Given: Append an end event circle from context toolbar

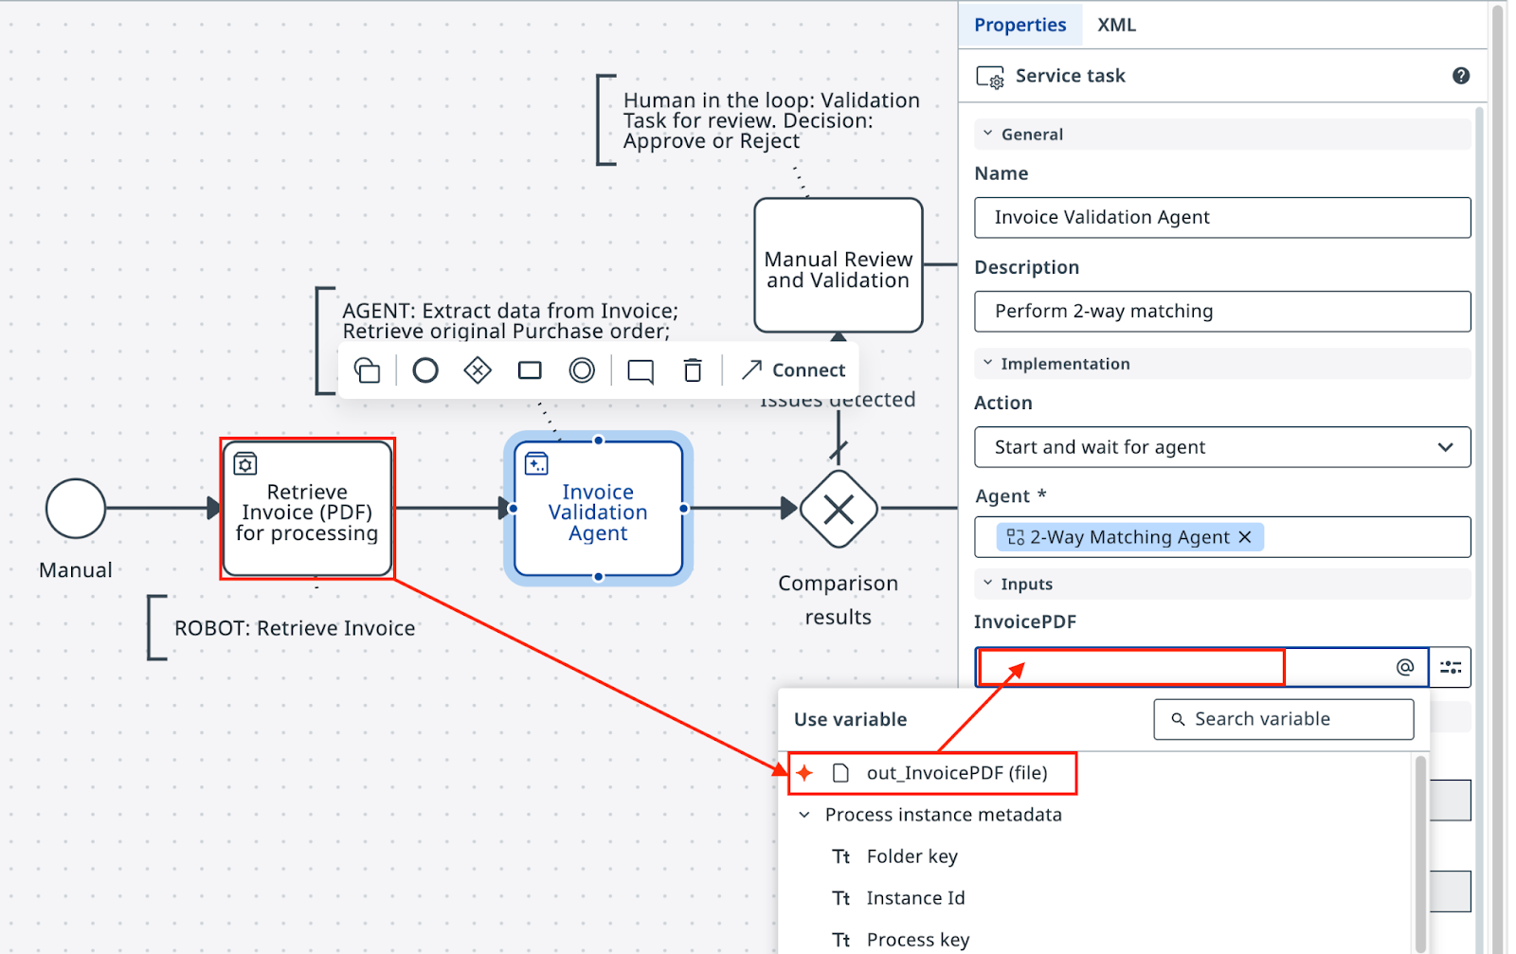Looking at the screenshot, I should 425,370.
